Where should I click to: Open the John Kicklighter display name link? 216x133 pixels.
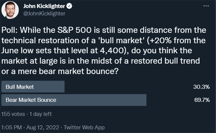click(44, 6)
